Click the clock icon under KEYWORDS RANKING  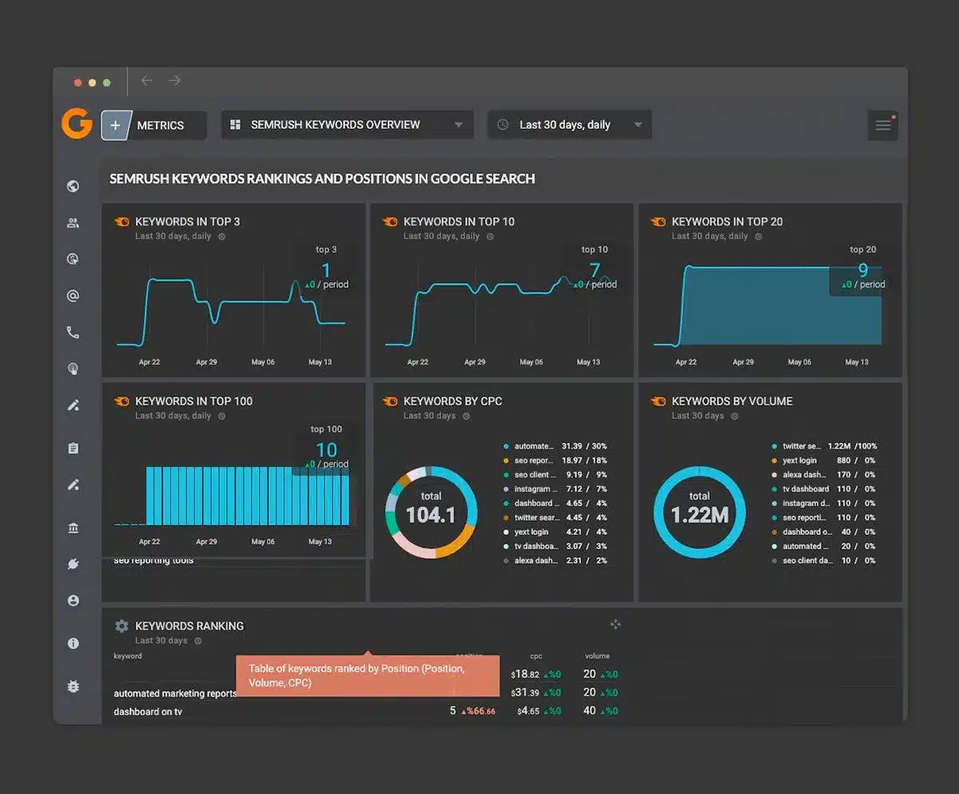click(x=197, y=641)
